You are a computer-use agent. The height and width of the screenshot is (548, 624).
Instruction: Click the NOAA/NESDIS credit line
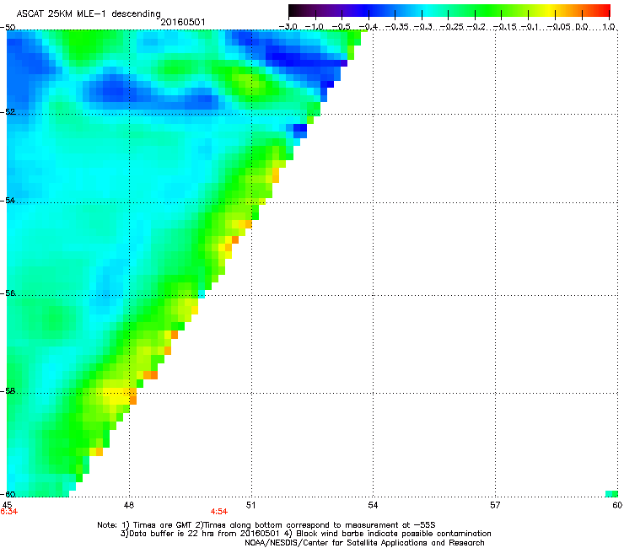[x=364, y=543]
